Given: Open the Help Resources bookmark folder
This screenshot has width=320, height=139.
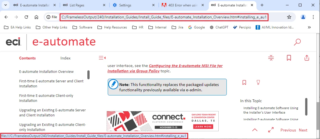Looking at the screenshot, I should coord(112,27).
